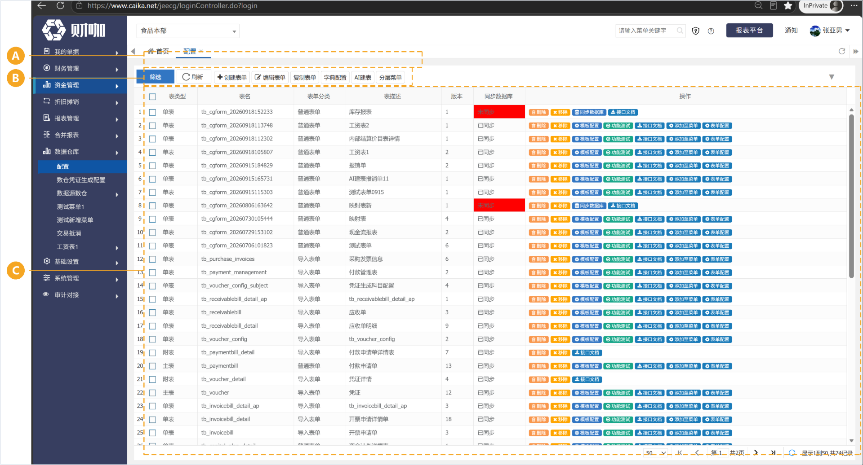Check the row checkbox for 库存报表

point(152,112)
